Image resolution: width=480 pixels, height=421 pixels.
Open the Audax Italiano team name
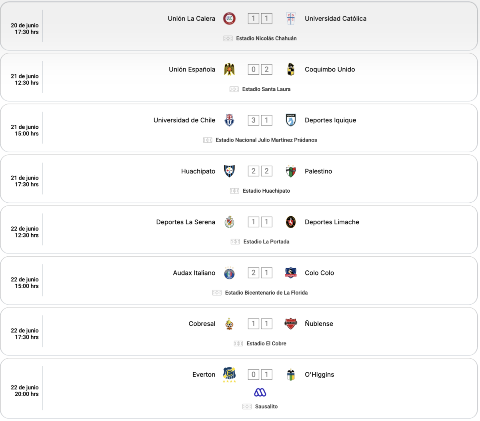click(194, 273)
